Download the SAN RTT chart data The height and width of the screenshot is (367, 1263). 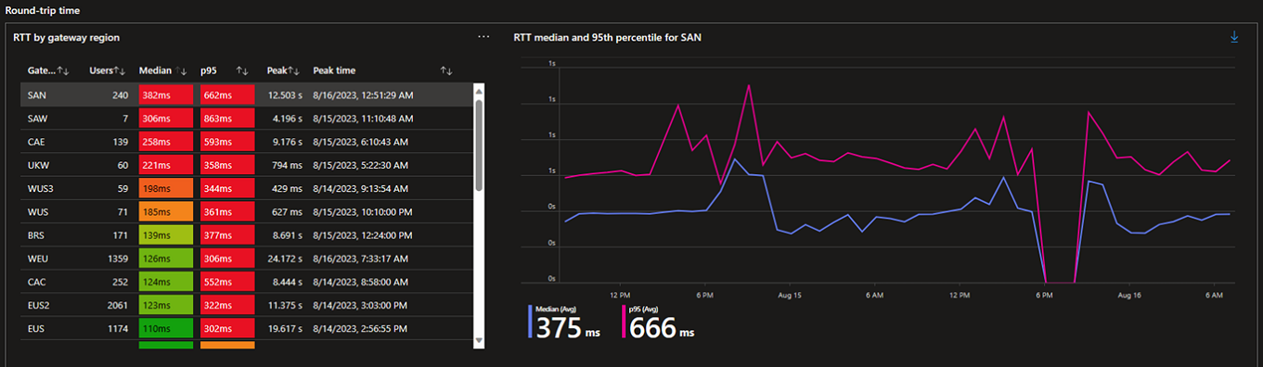pos(1234,37)
